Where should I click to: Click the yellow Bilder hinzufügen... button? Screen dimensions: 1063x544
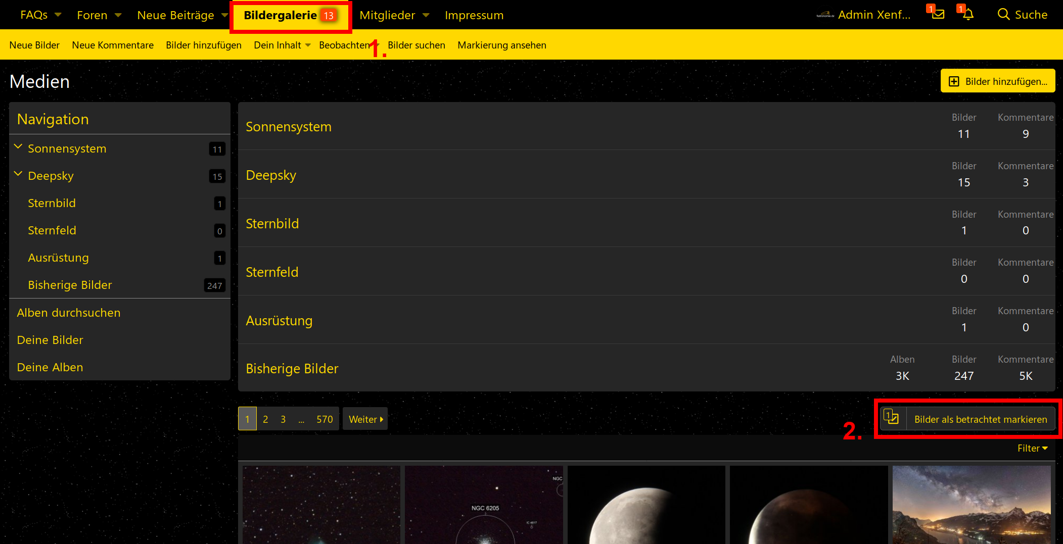[998, 81]
